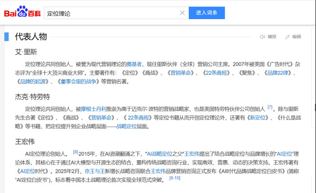Click the 王宏伟 subheading

click(25, 142)
